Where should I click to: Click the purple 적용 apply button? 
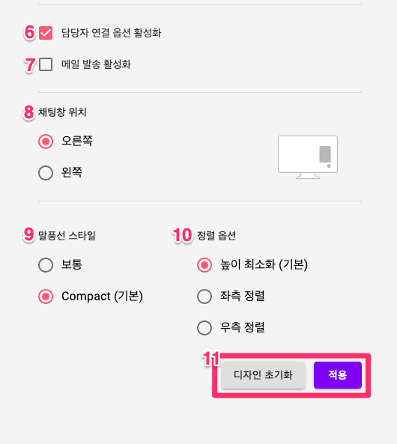pos(338,375)
